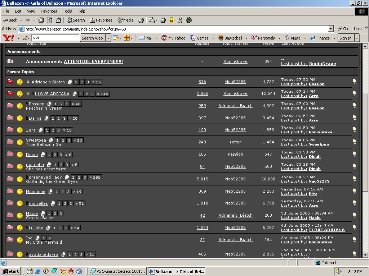
Task: Click the vertical scrollbar down arrow
Action: pyautogui.click(x=365, y=255)
